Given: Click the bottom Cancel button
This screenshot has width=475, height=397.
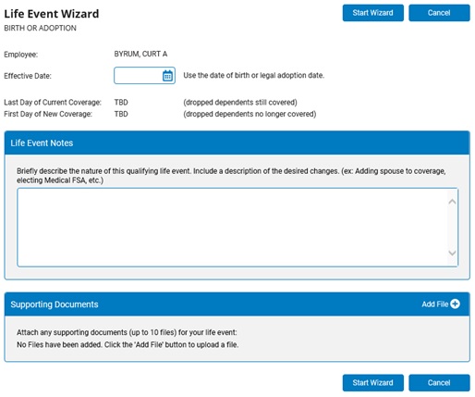Looking at the screenshot, I should (x=439, y=383).
